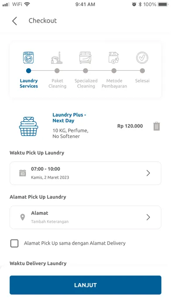Open pick up time chevron for 07:00 - 10:00
The image size is (171, 304).
pyautogui.click(x=148, y=173)
